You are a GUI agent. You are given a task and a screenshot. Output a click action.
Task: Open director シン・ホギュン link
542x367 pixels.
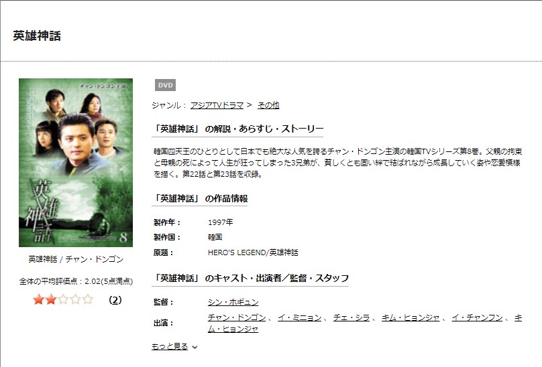click(x=233, y=302)
